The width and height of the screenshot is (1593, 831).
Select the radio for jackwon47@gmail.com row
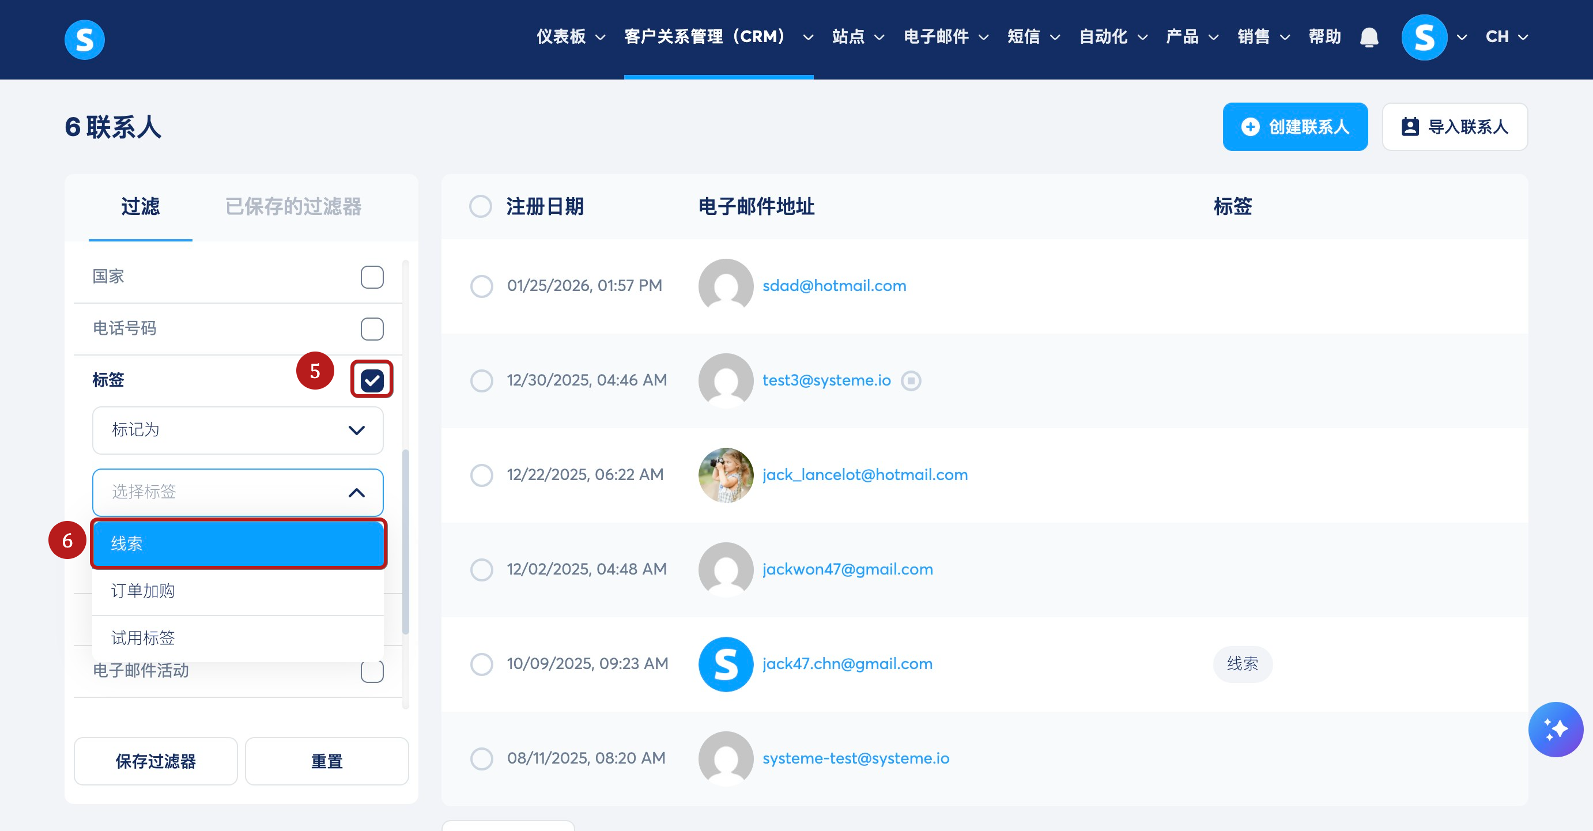[481, 569]
